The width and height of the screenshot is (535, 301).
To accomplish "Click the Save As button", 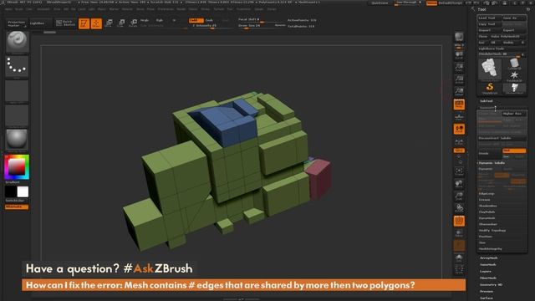I will pyautogui.click(x=514, y=18).
